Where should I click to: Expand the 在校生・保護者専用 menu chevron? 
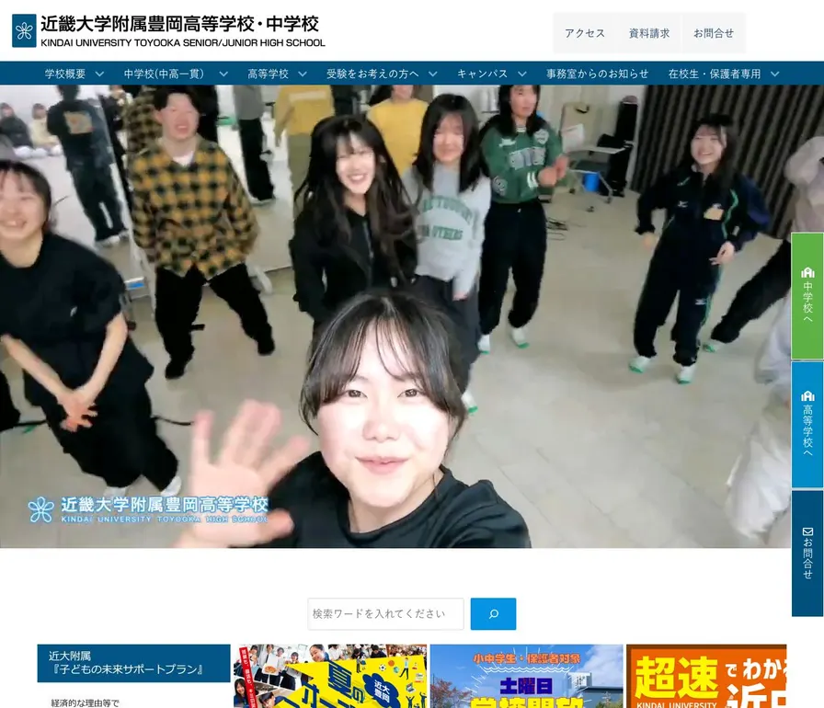[774, 74]
